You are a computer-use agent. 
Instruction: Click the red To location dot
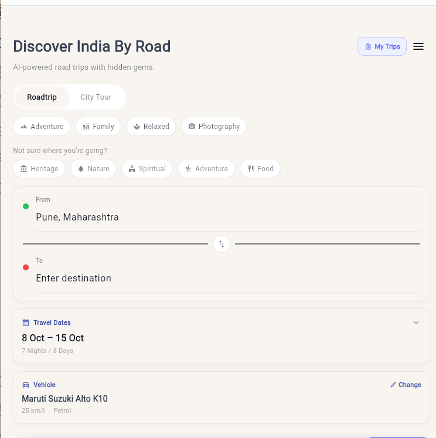[26, 267]
